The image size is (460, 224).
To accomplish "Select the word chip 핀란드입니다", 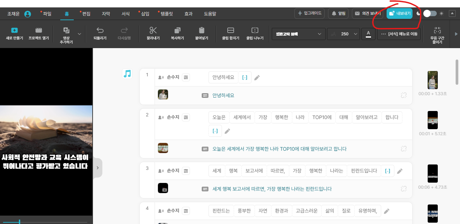I will click(x=363, y=171).
